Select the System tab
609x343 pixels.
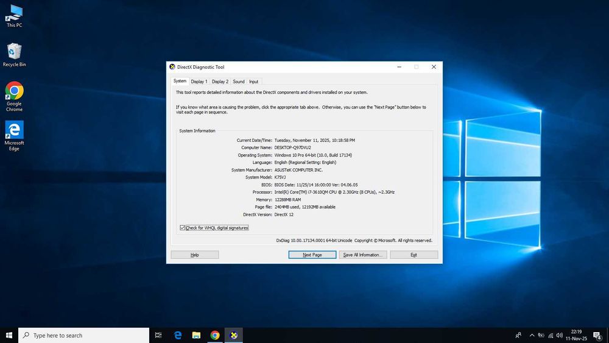point(180,81)
